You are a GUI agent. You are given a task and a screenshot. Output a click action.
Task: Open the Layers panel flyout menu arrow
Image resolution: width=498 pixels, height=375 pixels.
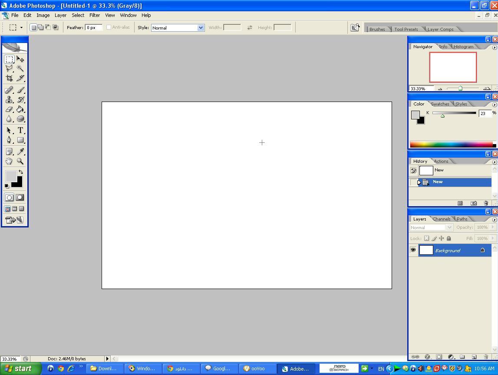(494, 220)
